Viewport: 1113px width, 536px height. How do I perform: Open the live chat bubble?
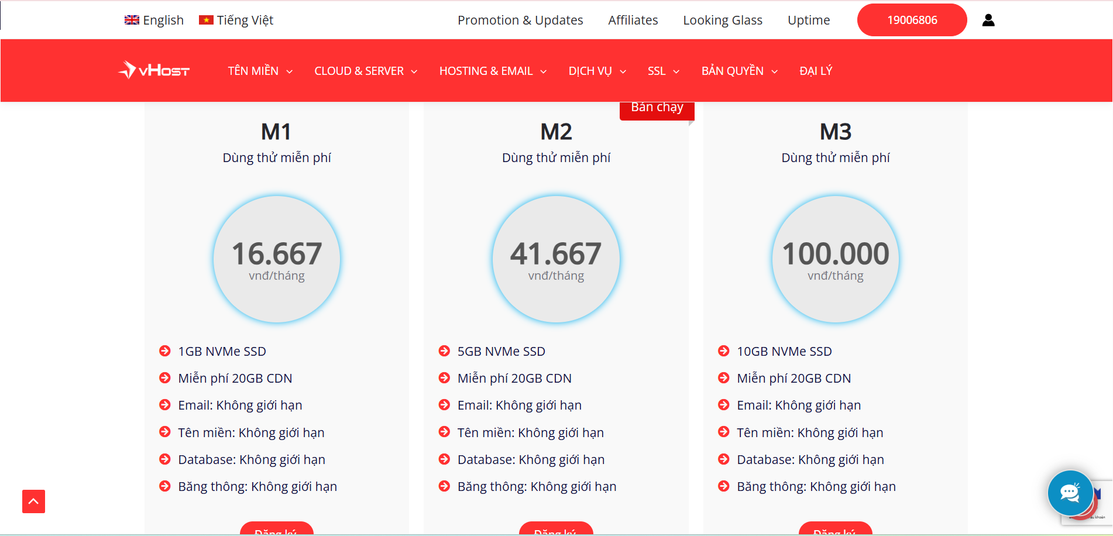point(1070,493)
